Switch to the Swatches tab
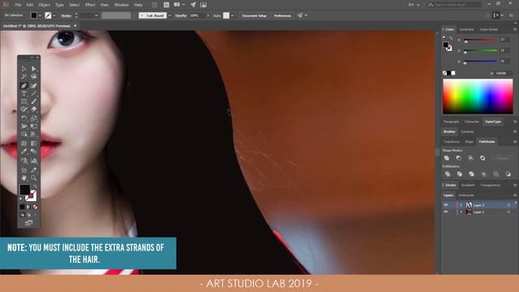Viewport: 519px width, 292px height. [x=466, y=29]
